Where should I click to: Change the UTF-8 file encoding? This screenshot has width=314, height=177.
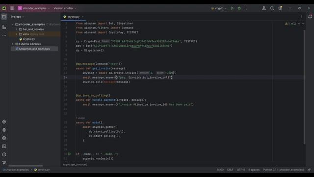tap(241, 170)
